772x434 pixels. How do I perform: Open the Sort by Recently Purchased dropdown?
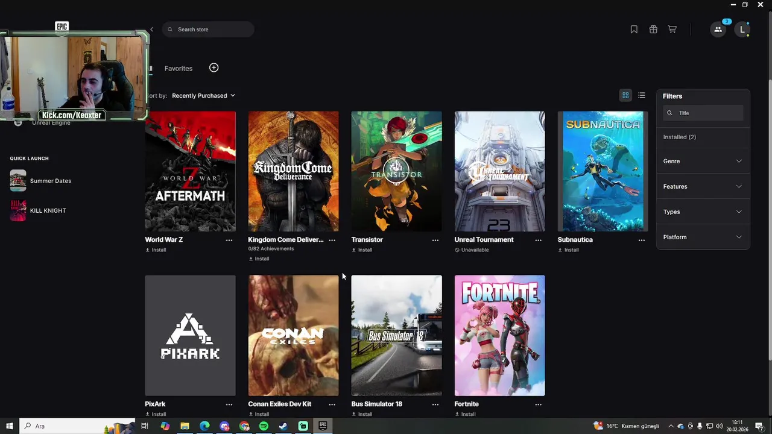203,95
